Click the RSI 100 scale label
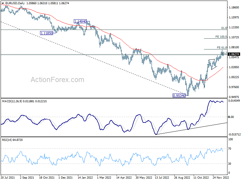Screen dimensions: 241x181 [231, 139]
